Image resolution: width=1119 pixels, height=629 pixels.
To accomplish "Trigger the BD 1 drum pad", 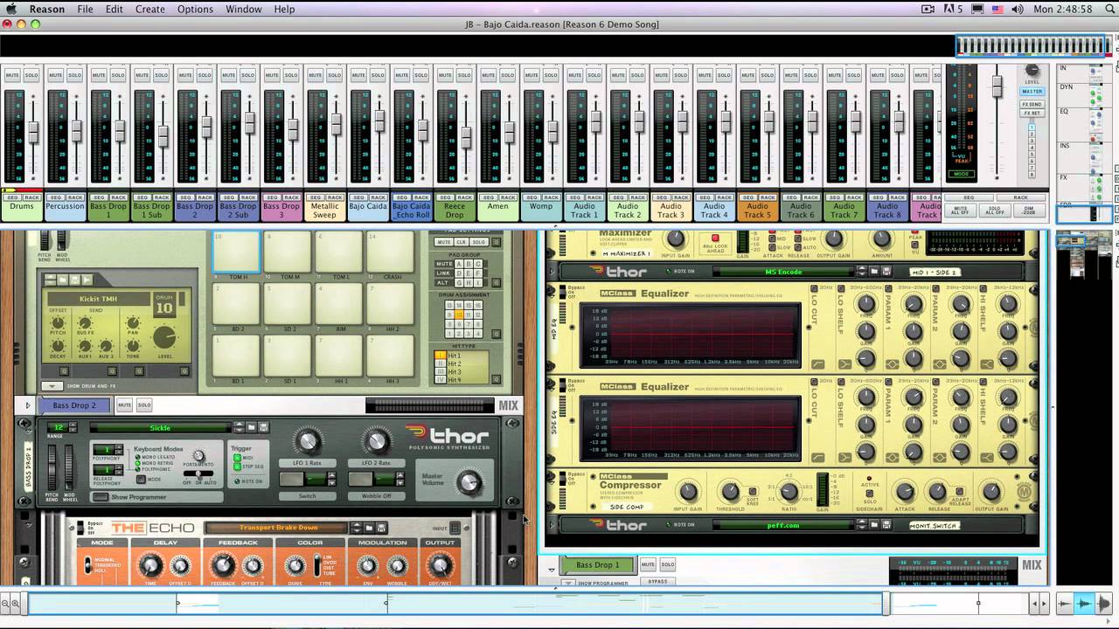I will tap(237, 356).
